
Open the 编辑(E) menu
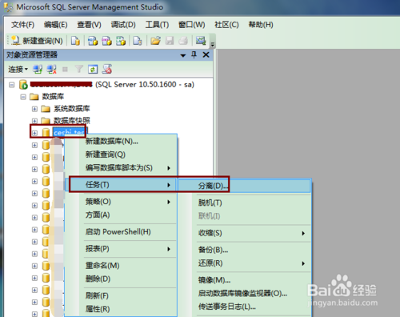pos(55,25)
